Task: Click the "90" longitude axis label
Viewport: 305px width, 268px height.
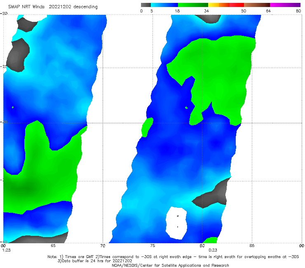Action: (302, 246)
